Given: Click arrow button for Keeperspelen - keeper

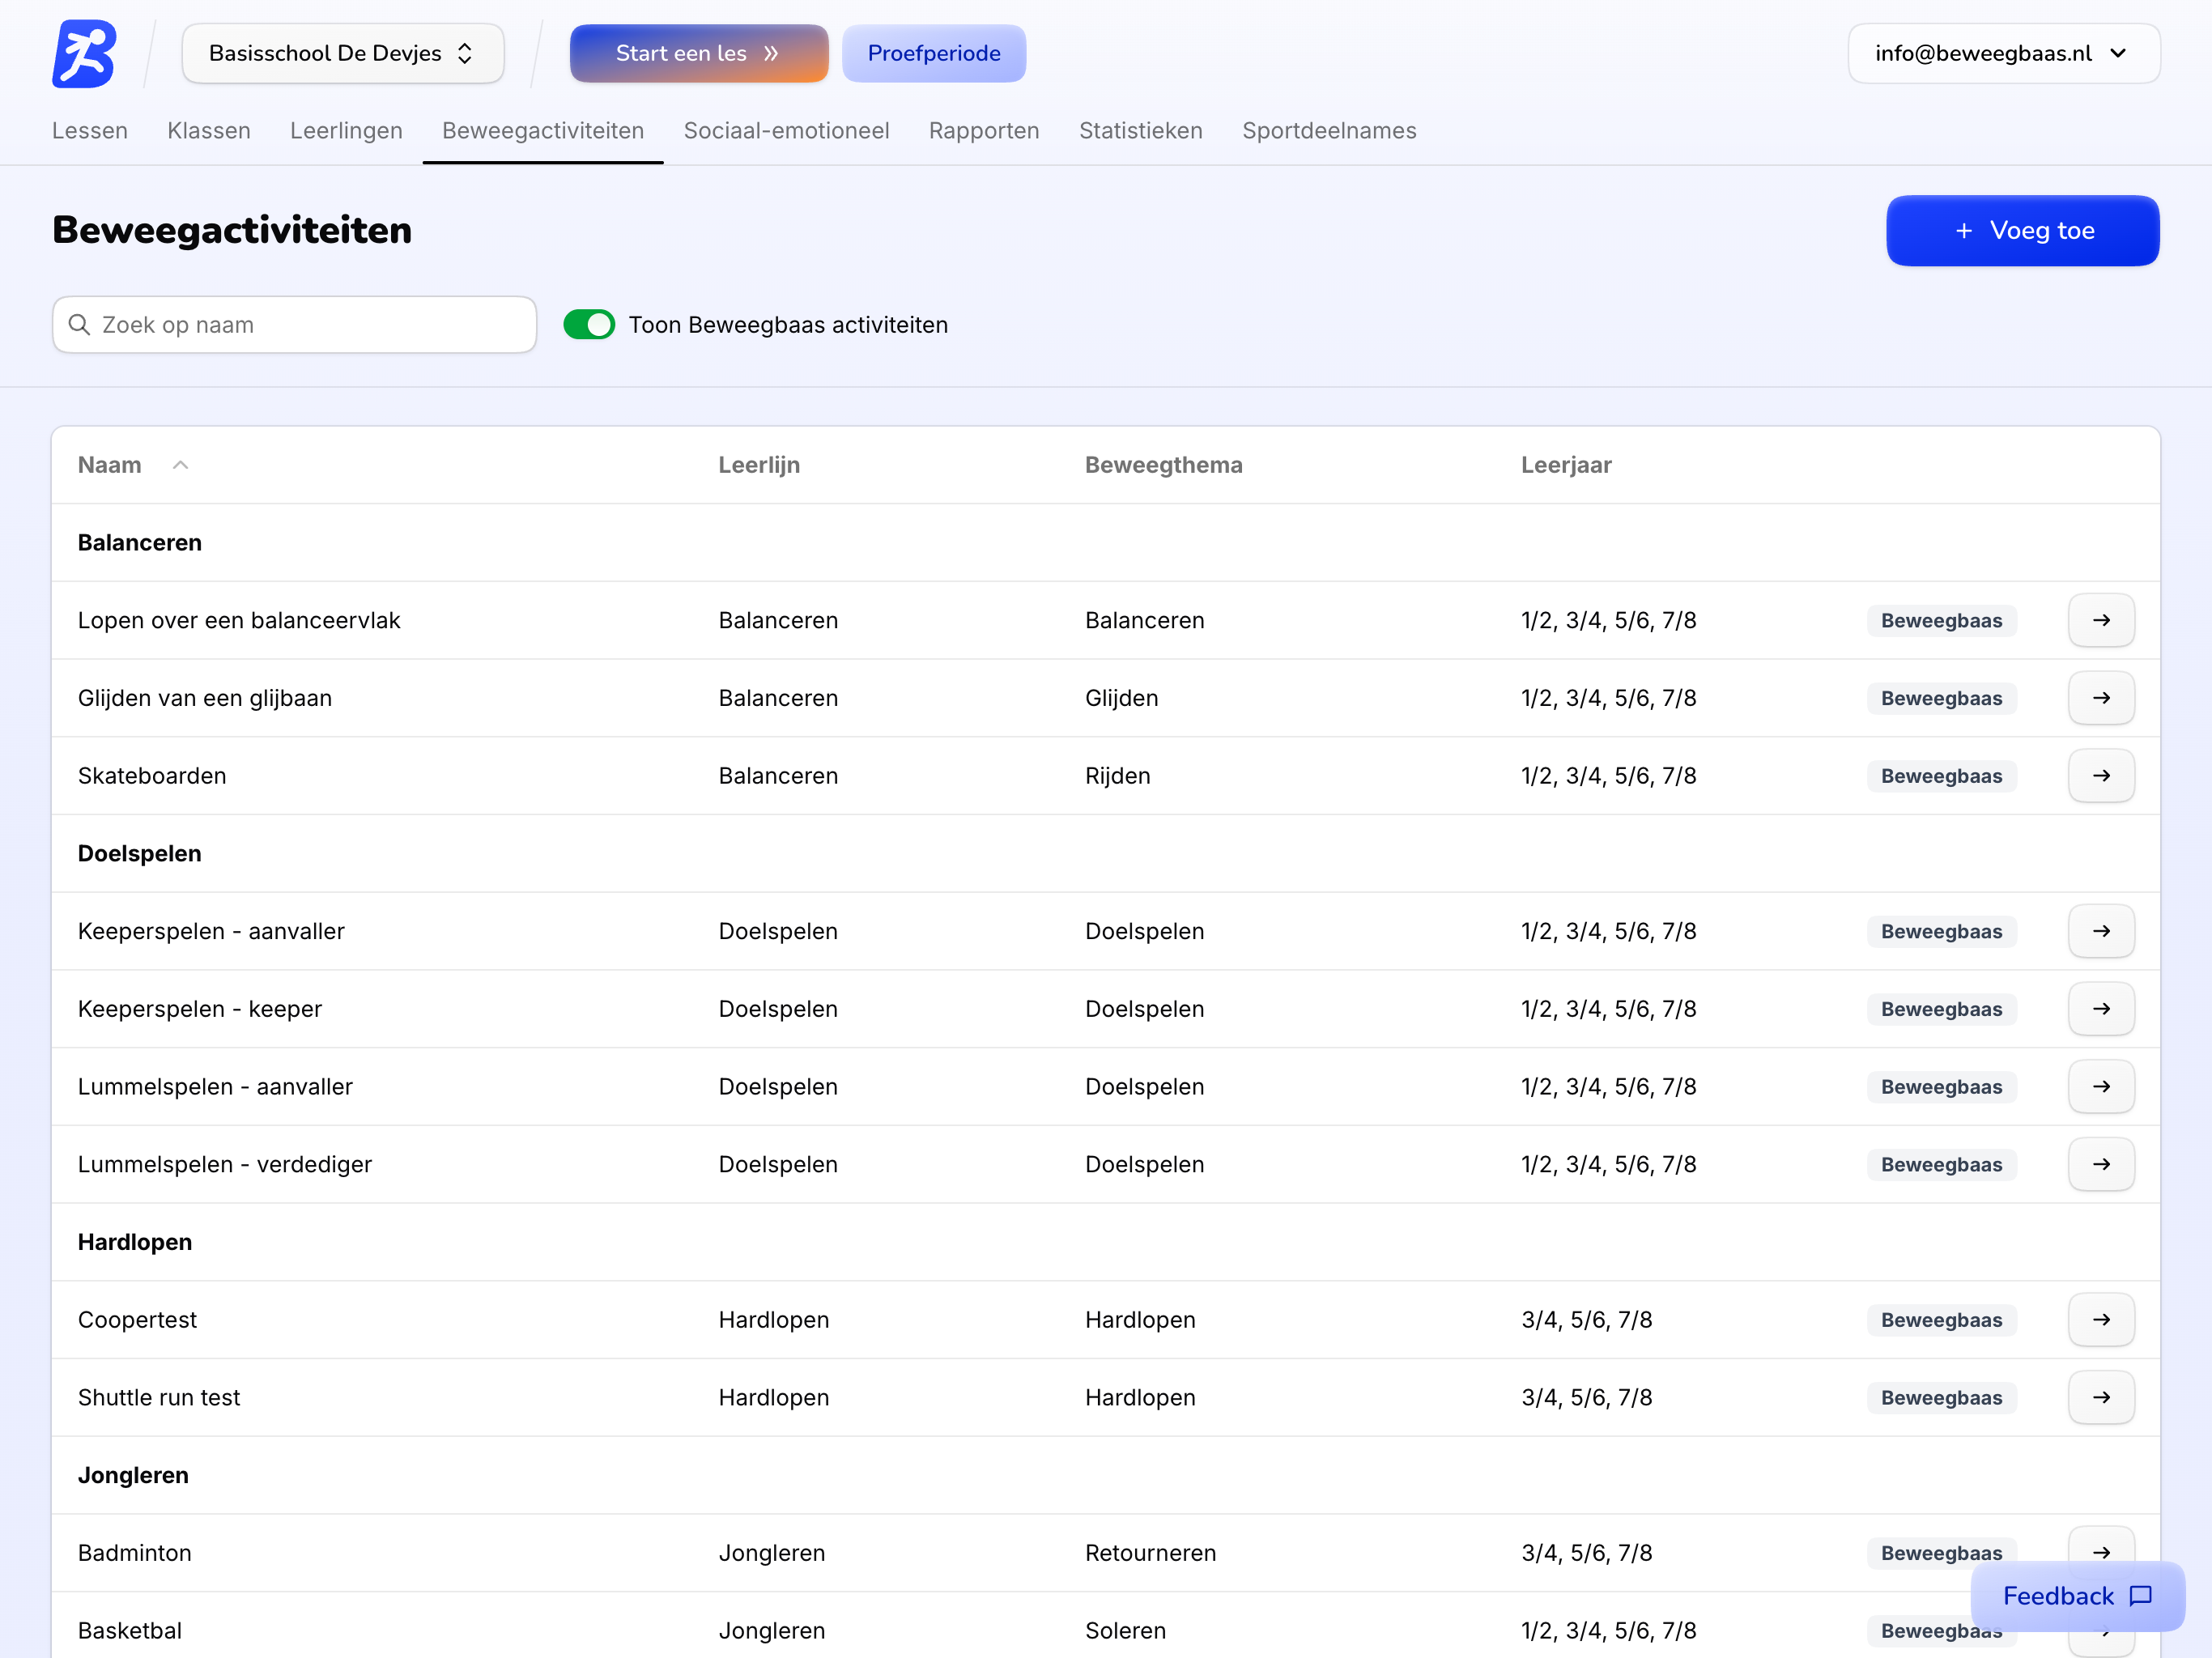Looking at the screenshot, I should (2100, 1009).
